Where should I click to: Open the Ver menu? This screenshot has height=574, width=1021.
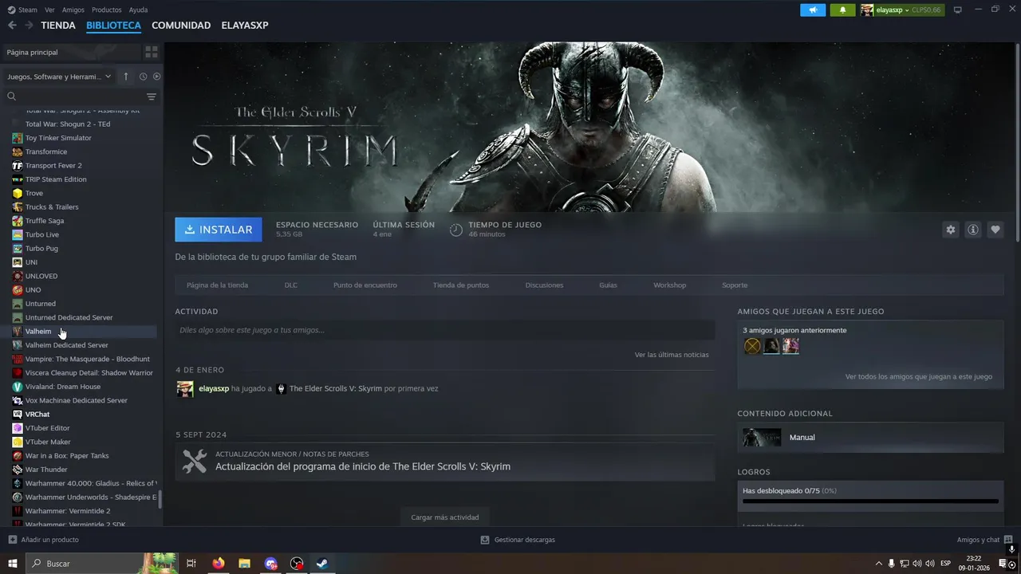point(49,10)
